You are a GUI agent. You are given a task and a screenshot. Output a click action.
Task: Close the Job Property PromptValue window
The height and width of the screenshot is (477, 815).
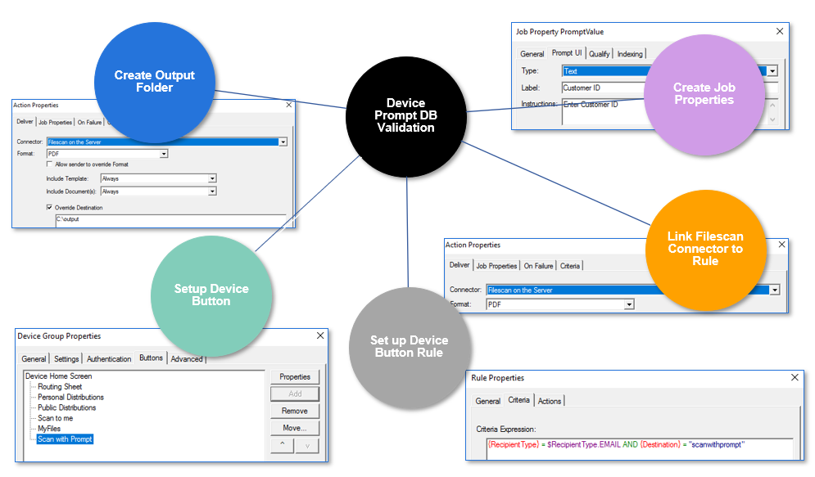click(780, 32)
